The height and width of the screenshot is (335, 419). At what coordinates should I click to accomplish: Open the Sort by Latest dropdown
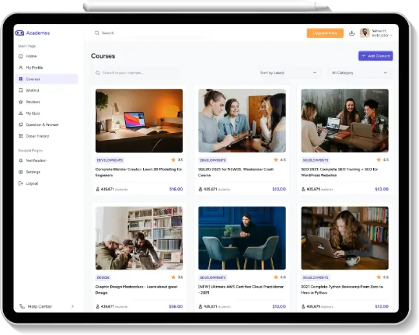click(289, 73)
